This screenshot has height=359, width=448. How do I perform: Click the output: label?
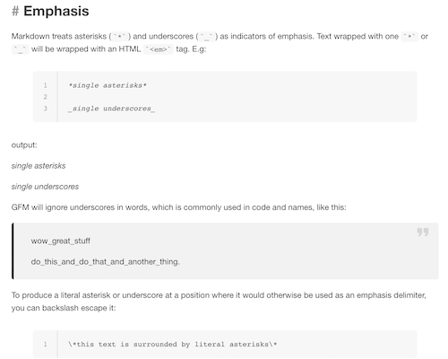(x=24, y=145)
